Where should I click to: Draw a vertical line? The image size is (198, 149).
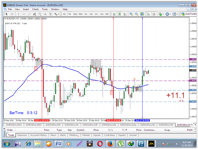tap(18, 14)
